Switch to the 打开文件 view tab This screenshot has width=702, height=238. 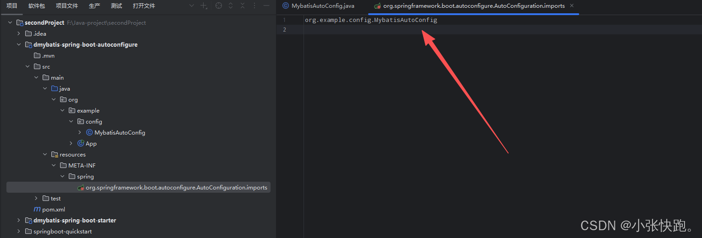click(x=144, y=6)
